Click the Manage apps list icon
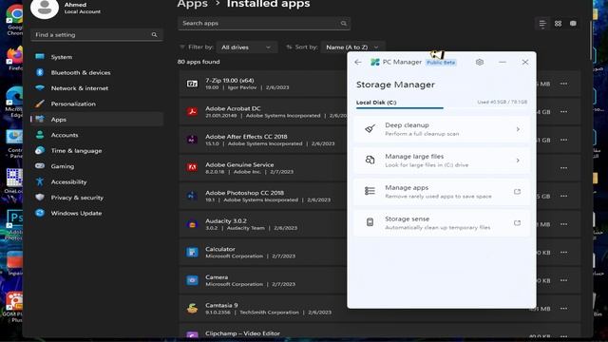The image size is (608, 342). coord(370,191)
